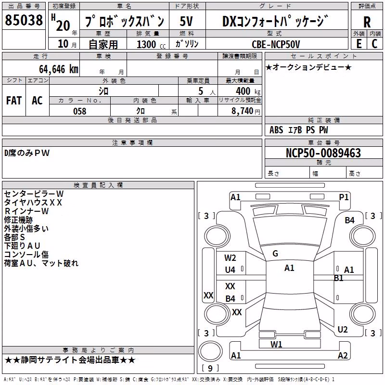
Task: Click displacement value 1300 cc
Action: click(151, 44)
